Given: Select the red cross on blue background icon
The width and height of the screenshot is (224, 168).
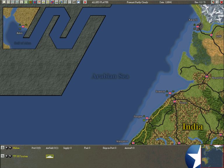Looking at the screenshot, I should (35, 2).
